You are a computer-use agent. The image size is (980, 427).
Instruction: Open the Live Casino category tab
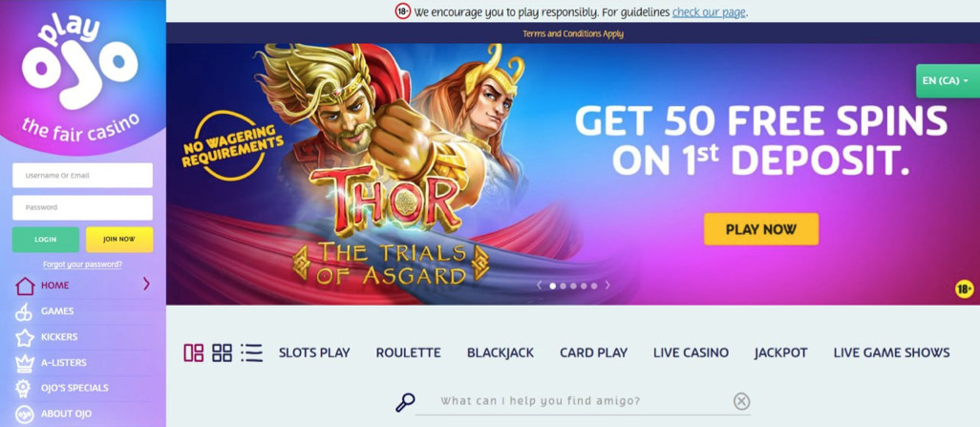[x=691, y=352]
